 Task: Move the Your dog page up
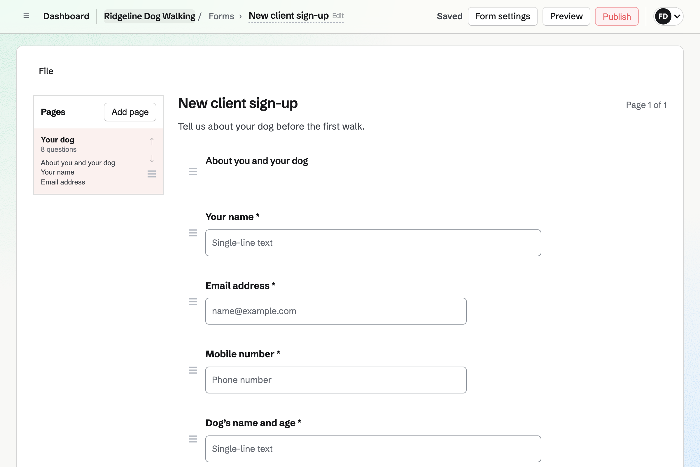[x=152, y=142]
